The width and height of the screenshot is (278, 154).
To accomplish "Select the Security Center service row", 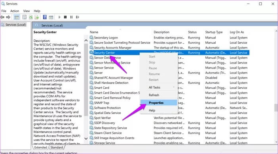I will click(x=169, y=53).
